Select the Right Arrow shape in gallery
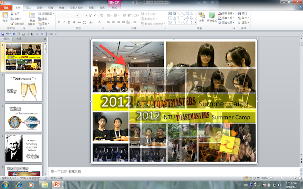 click(187, 18)
